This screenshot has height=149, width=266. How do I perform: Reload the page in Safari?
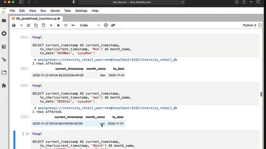(183, 2)
